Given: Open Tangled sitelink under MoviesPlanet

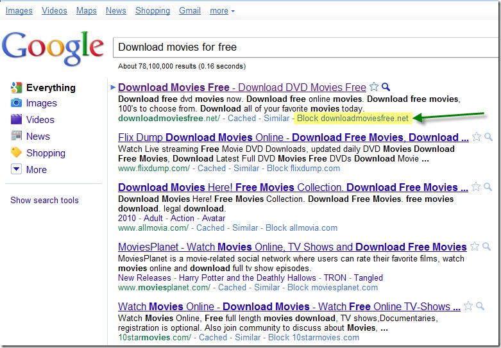Looking at the screenshot, I should point(368,278).
